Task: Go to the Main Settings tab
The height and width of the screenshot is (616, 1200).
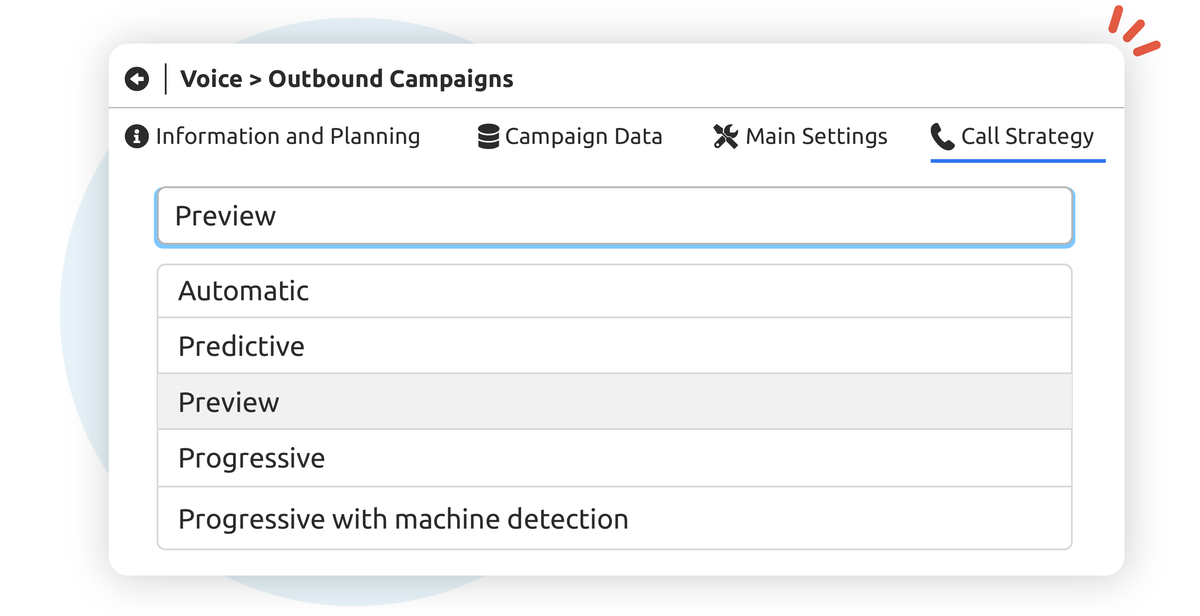Action: (816, 136)
